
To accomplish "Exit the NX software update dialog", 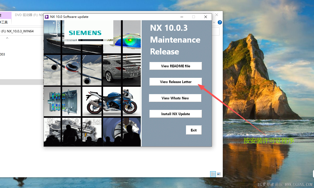I will pyautogui.click(x=193, y=130).
